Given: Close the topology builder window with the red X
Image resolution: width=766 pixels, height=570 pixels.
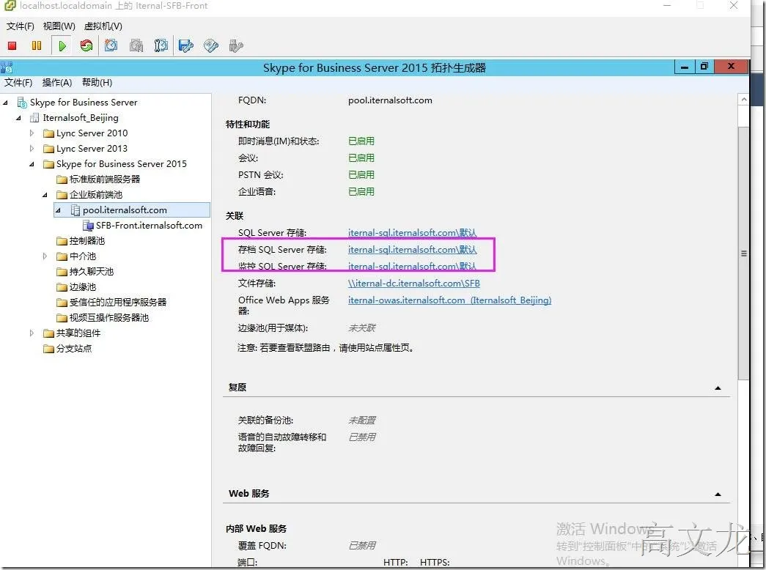Looking at the screenshot, I should pos(731,67).
